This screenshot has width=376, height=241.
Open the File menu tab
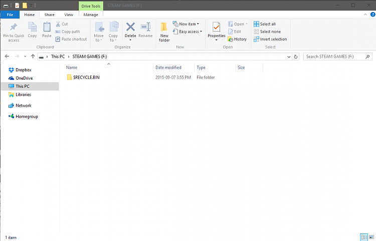tap(10, 15)
